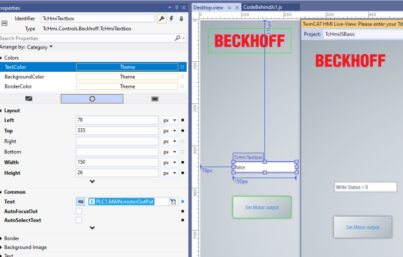Select the solid rectangle color mode icon

click(155, 99)
